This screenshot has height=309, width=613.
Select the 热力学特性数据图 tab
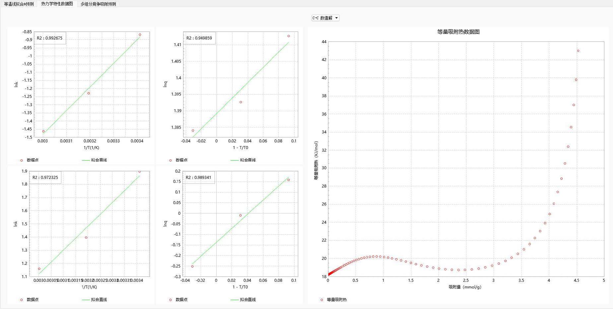coord(57,4)
